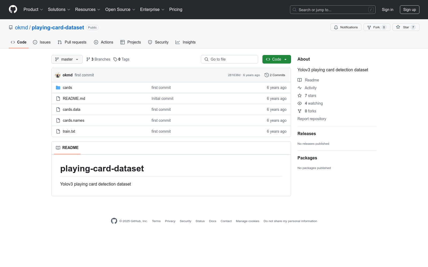Open the Insights tab
This screenshot has height=267, width=428.
pos(185,42)
